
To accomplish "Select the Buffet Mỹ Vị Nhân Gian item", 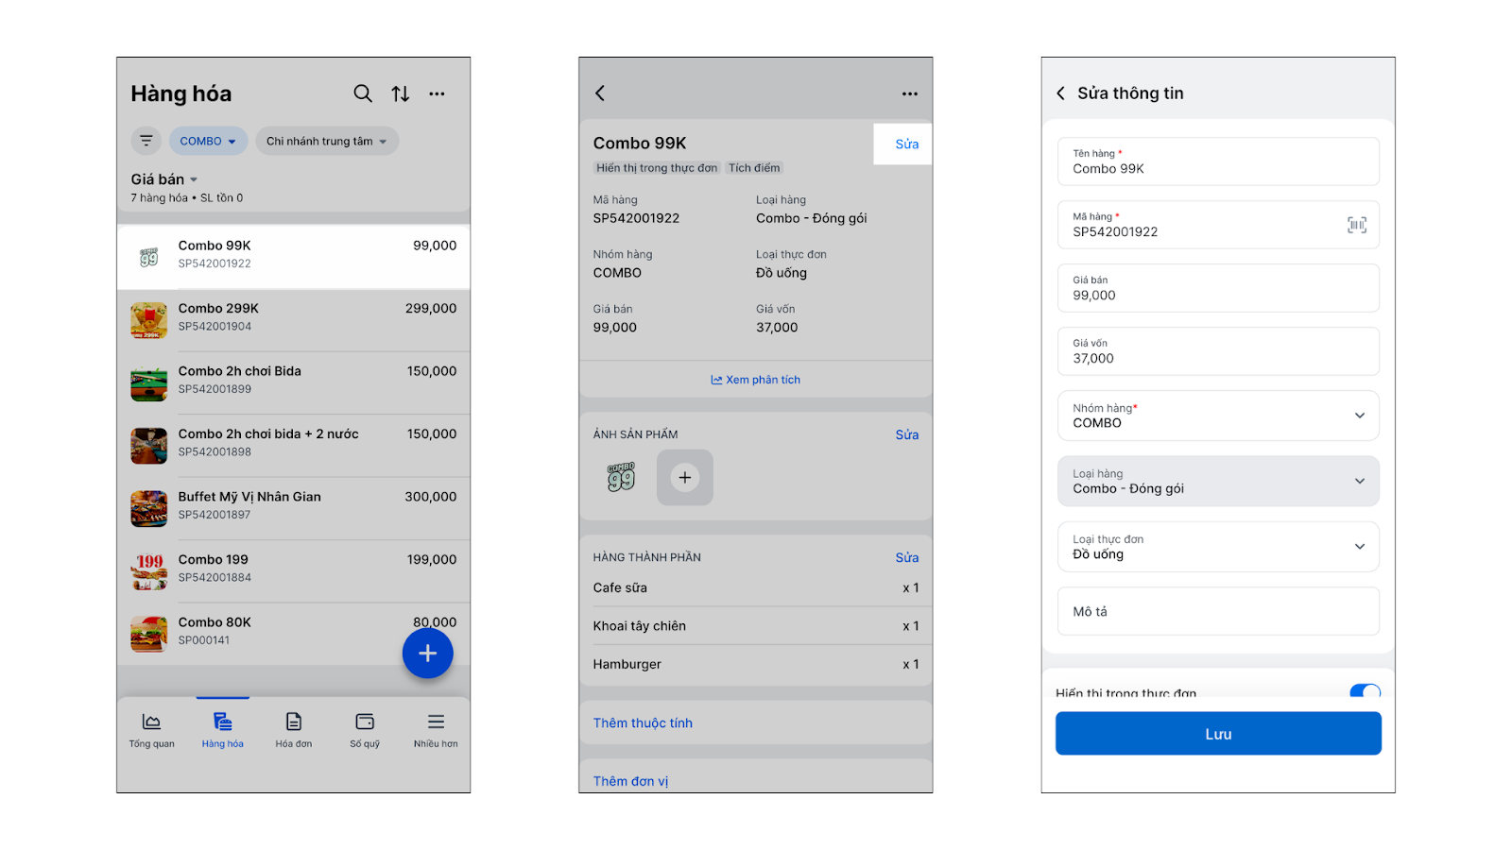I will pos(294,508).
